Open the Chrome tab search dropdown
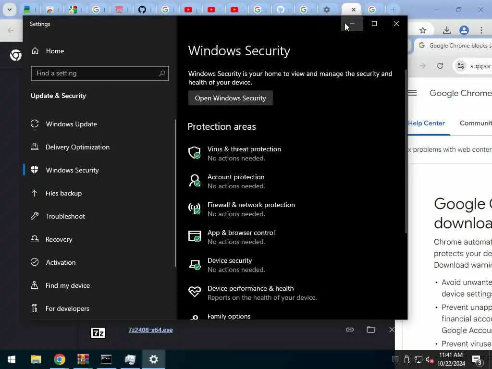The image size is (492, 369). pyautogui.click(x=10, y=10)
